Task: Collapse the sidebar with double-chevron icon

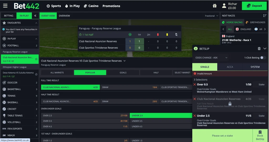Action: [x=35, y=15]
